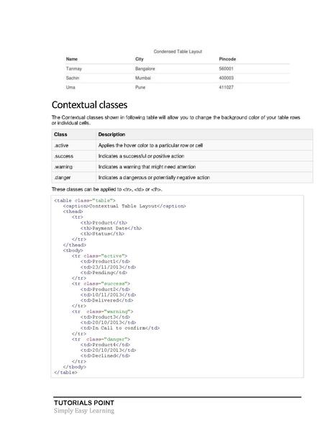Viewport: 333px width, 431px height.
Task: Select the 'Name' column header
Action: (x=72, y=59)
